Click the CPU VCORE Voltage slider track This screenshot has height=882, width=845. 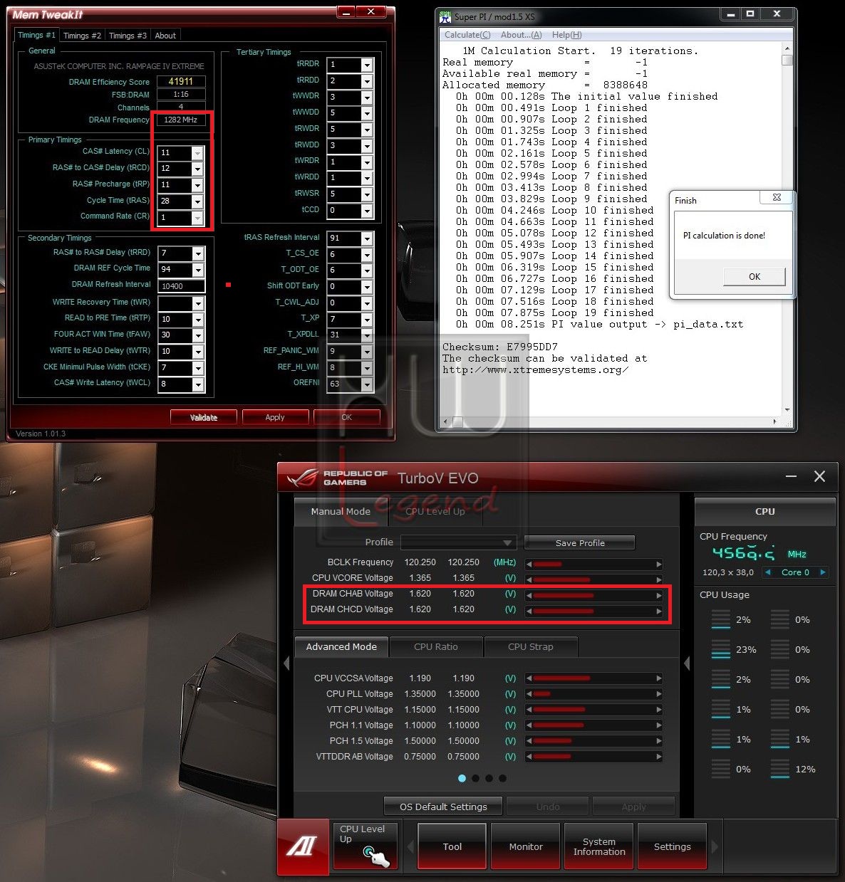coord(594,579)
